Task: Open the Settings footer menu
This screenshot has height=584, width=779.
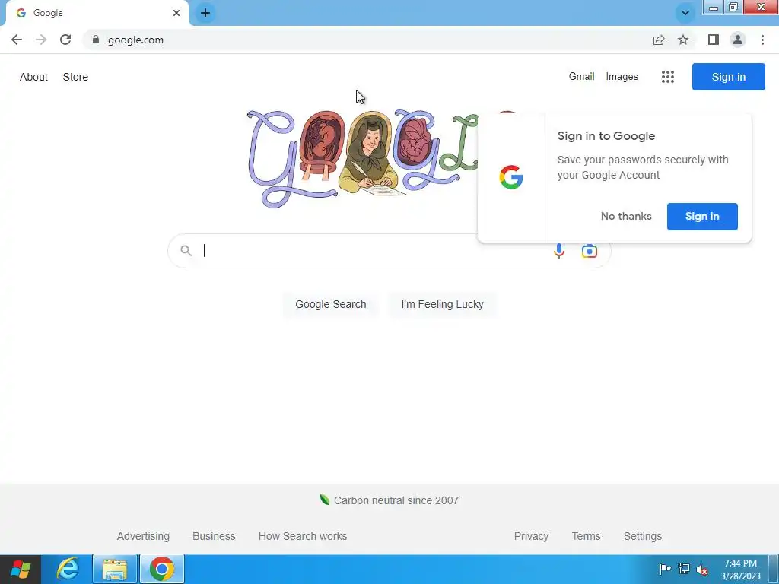Action: point(642,536)
